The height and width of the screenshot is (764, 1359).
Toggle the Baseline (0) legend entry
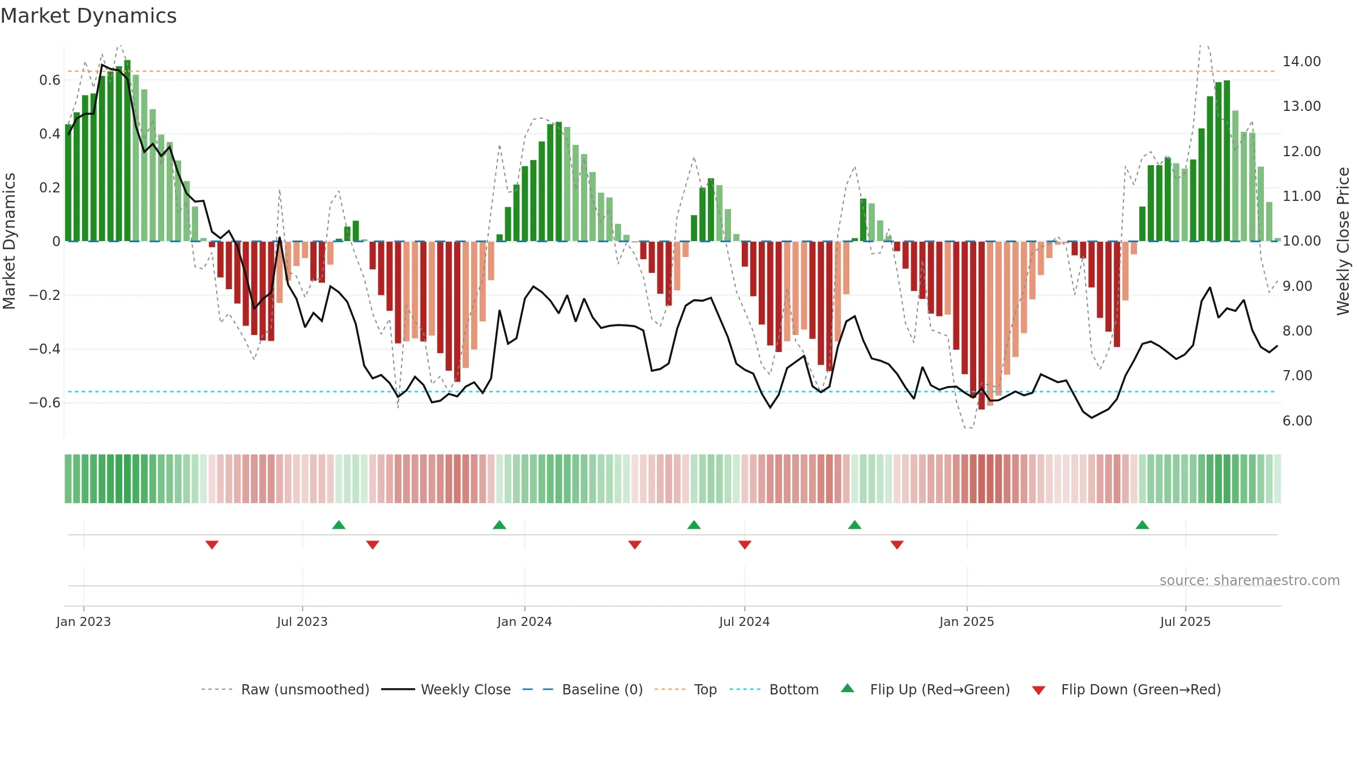[x=582, y=689]
